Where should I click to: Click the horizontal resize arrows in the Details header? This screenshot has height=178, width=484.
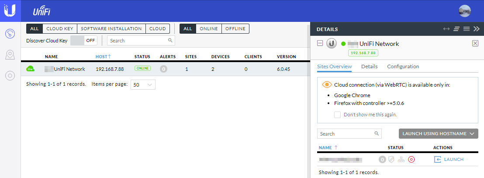click(446, 29)
